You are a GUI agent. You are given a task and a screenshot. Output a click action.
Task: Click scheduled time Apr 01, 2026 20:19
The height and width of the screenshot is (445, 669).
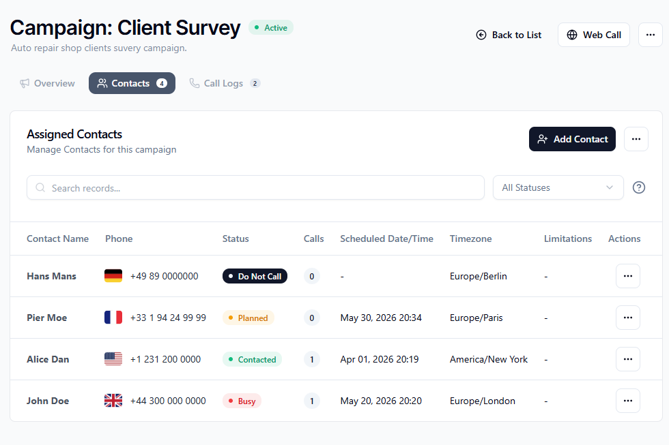coord(380,359)
